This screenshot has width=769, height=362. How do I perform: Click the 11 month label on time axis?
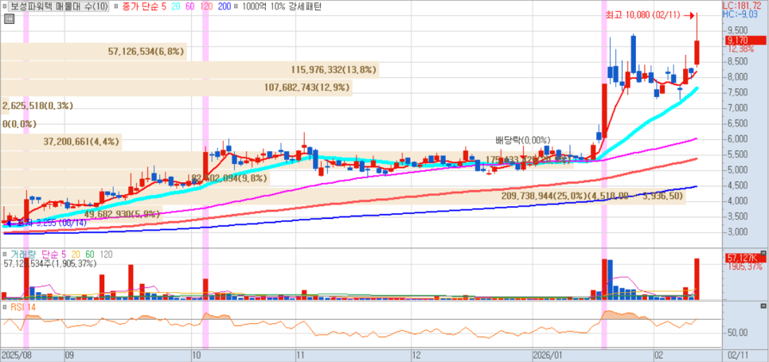(x=300, y=354)
